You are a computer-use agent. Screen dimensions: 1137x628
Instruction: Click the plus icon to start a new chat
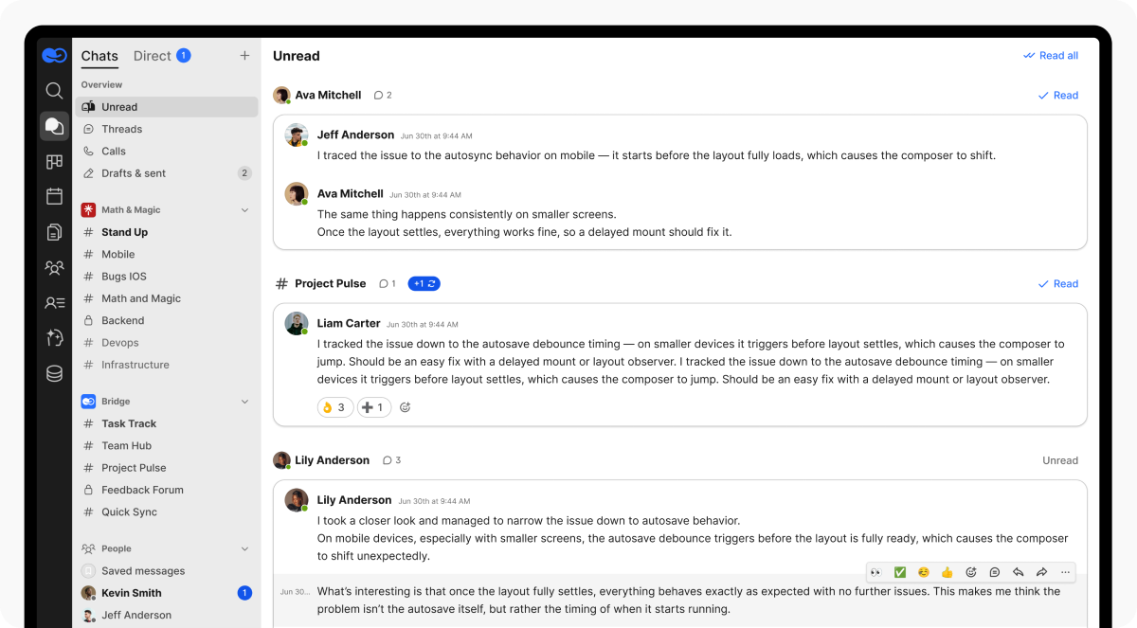244,56
